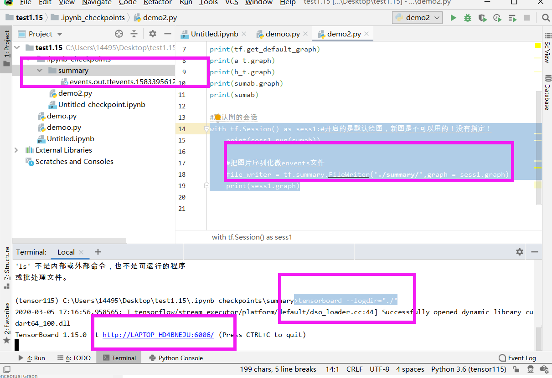
Task: Click the terminal vertical scrollbar
Action: (539, 338)
